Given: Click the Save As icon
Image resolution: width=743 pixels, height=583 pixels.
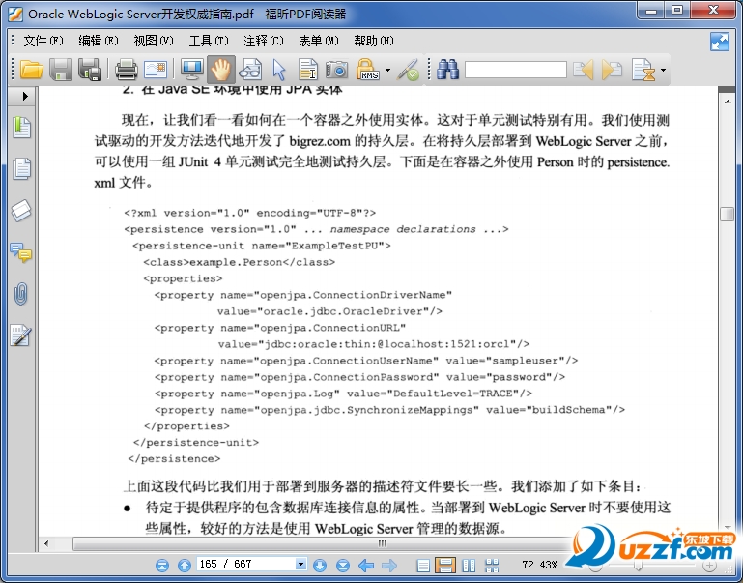Looking at the screenshot, I should (x=90, y=70).
